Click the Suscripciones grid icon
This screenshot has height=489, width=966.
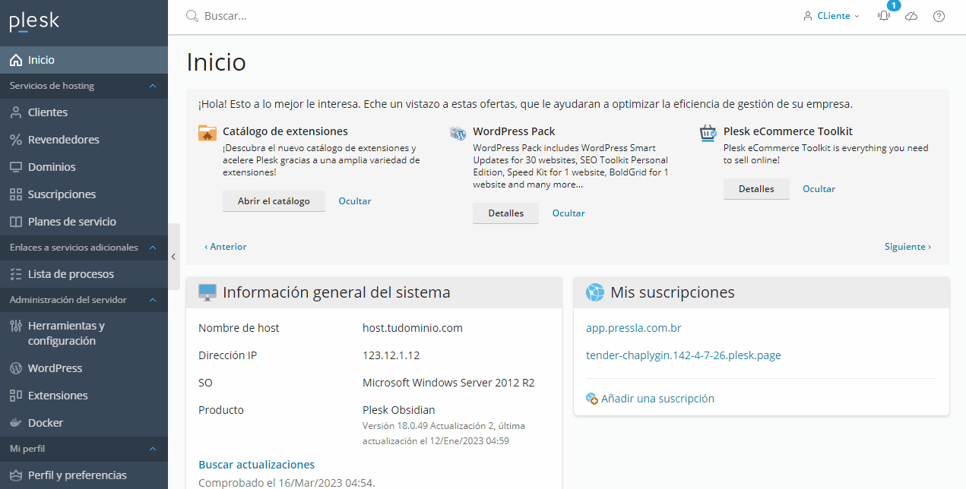[15, 194]
